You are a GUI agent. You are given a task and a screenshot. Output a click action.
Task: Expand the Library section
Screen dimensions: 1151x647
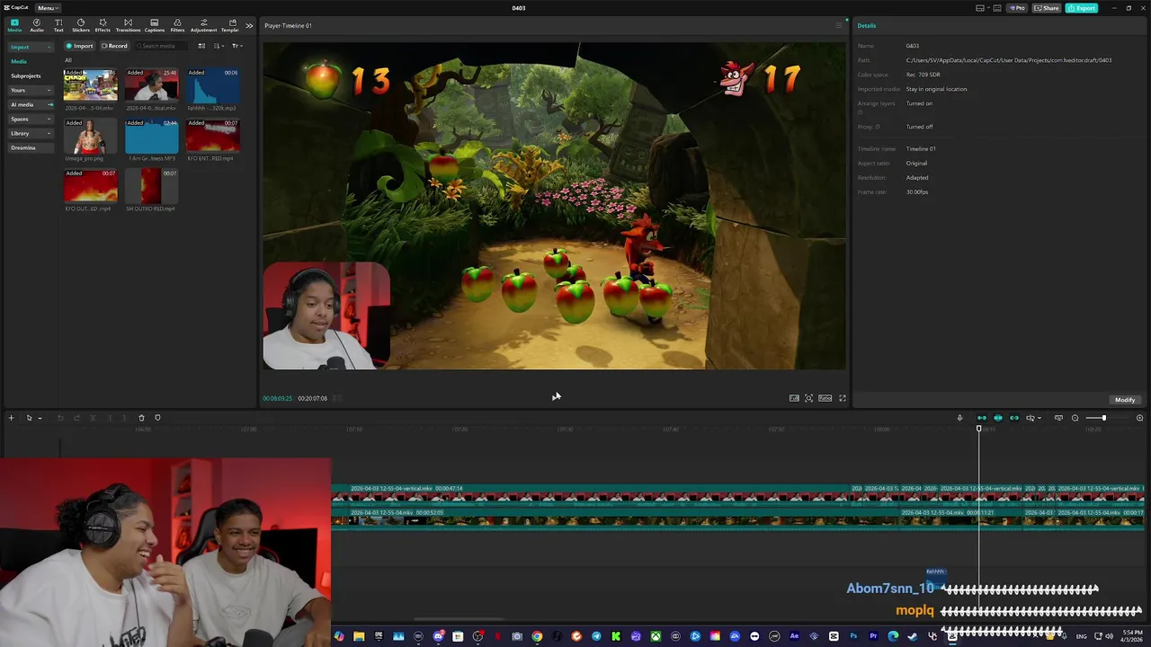[x=31, y=133]
